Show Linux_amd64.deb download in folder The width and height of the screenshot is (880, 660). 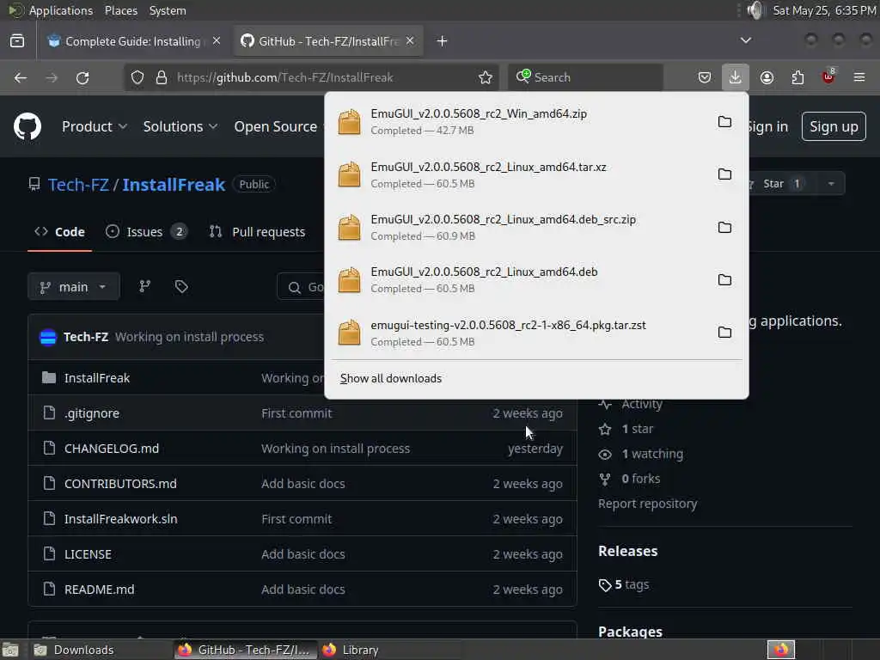pyautogui.click(x=724, y=279)
